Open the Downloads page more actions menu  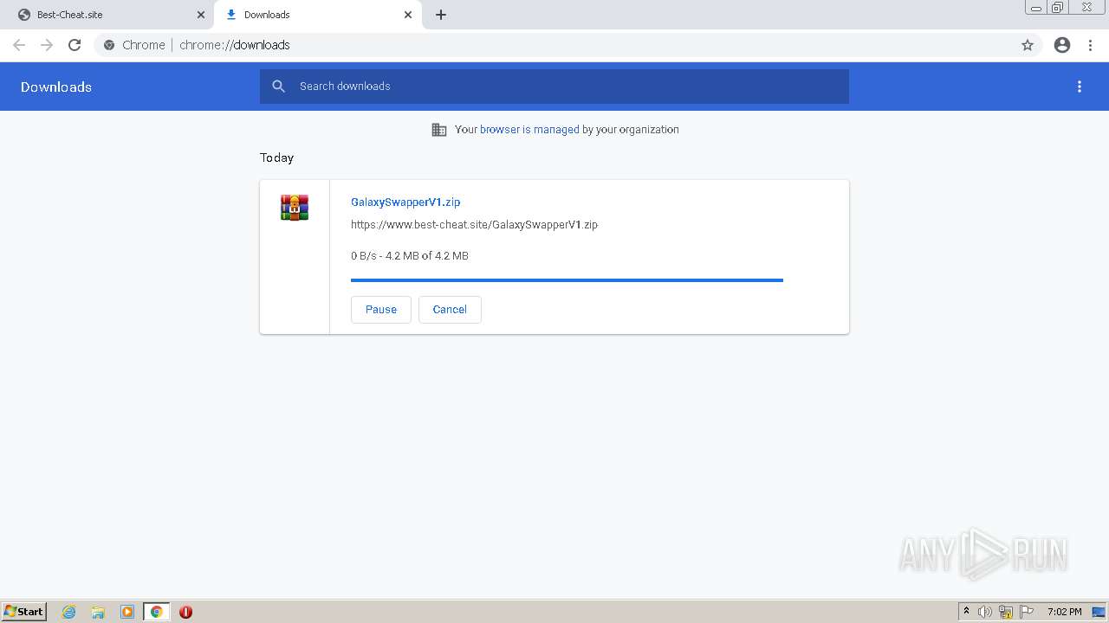1080,87
